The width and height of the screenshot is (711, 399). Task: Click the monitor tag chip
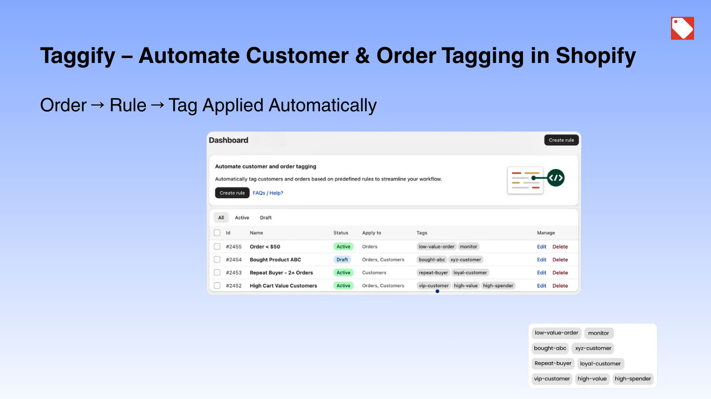coord(599,333)
